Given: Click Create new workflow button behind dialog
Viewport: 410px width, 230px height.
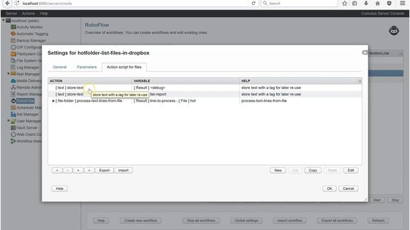Looking at the screenshot, I should (x=140, y=220).
